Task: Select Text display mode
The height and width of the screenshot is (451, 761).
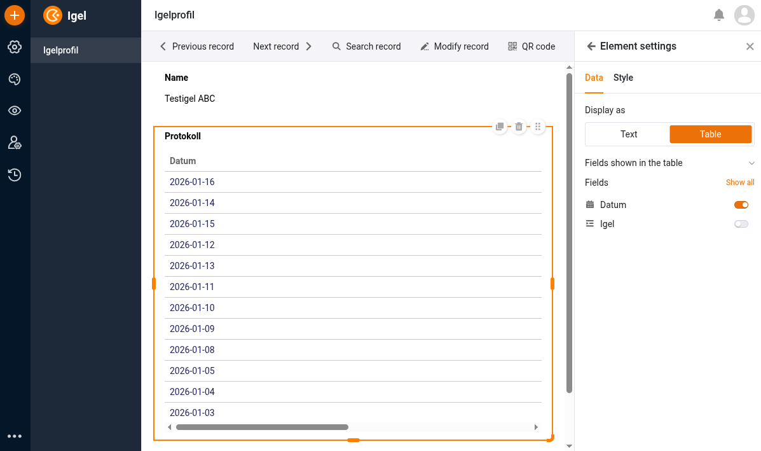Action: (628, 134)
